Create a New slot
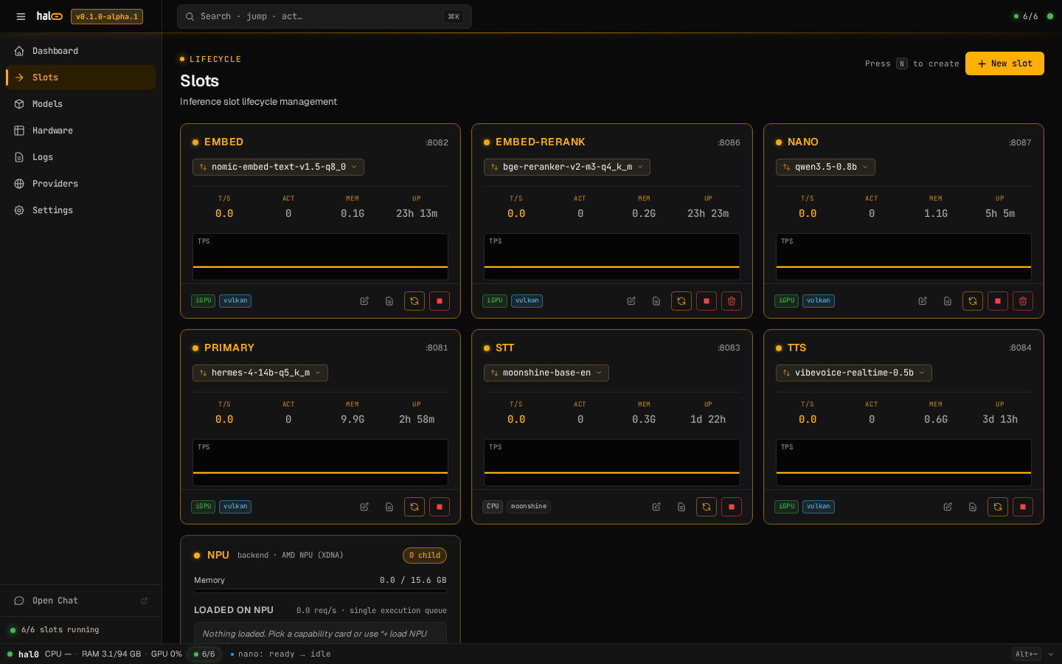The width and height of the screenshot is (1062, 664). [x=1004, y=63]
